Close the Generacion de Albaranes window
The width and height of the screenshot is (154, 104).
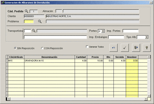click(x=151, y=3)
